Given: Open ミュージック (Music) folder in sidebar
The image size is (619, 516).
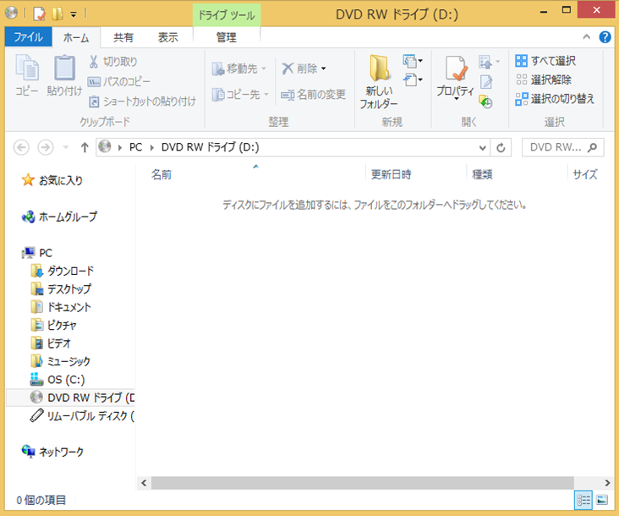Looking at the screenshot, I should (61, 361).
